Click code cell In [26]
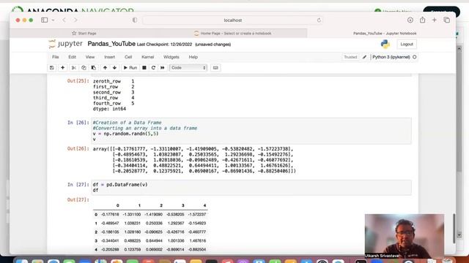 point(251,131)
